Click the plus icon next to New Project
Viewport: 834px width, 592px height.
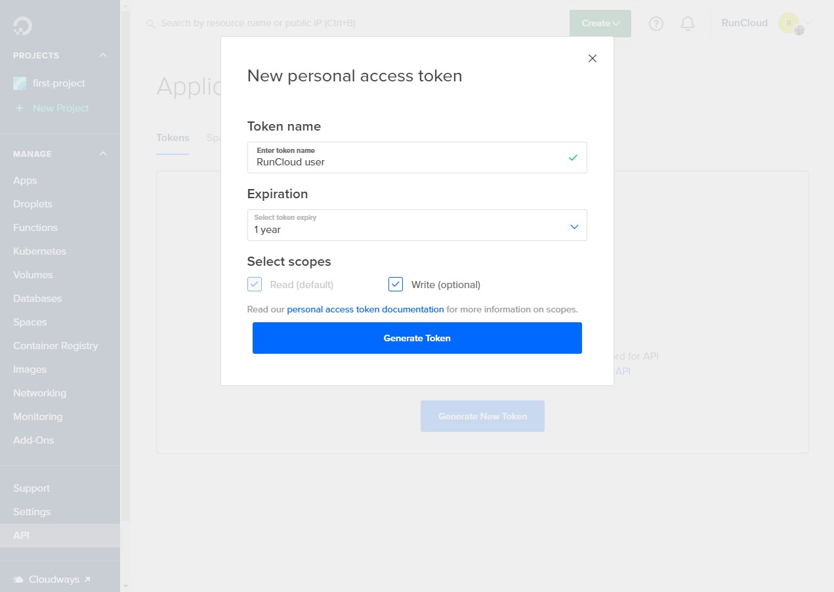[19, 108]
